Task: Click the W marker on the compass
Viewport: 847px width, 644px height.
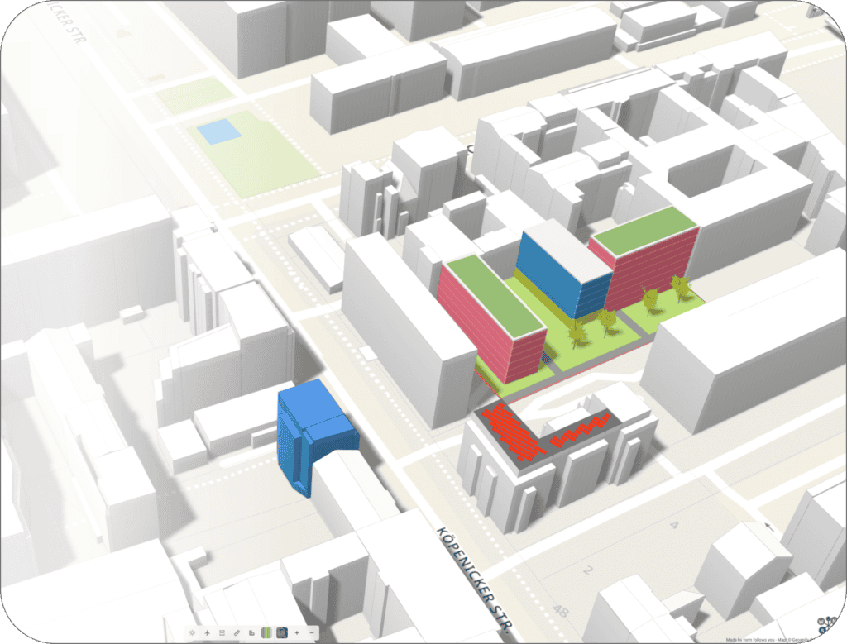Action: (821, 622)
